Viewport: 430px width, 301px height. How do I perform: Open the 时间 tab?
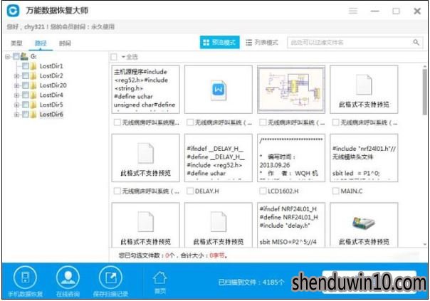pyautogui.click(x=65, y=43)
